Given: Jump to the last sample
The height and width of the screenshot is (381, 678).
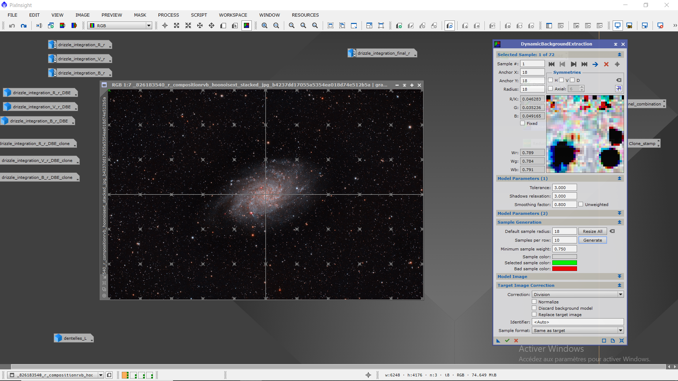Looking at the screenshot, I should (584, 64).
